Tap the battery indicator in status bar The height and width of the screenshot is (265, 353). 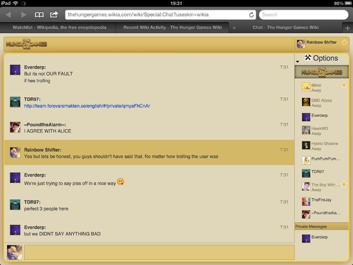(348, 3)
